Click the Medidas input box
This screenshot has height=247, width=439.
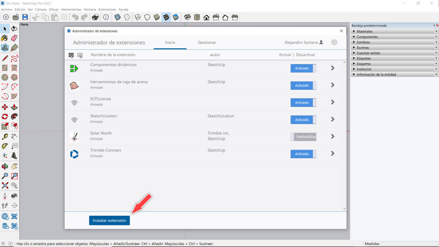409,244
